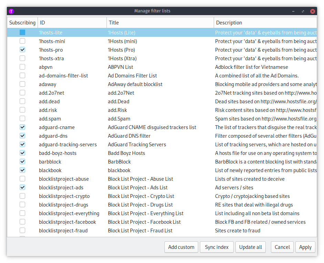324x263 pixels.
Task: Click the Sync index button
Action: pos(216,247)
